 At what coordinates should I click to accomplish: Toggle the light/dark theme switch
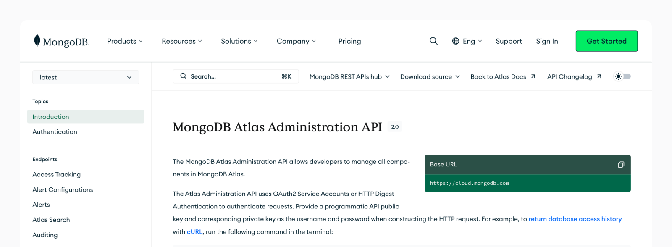point(623,76)
